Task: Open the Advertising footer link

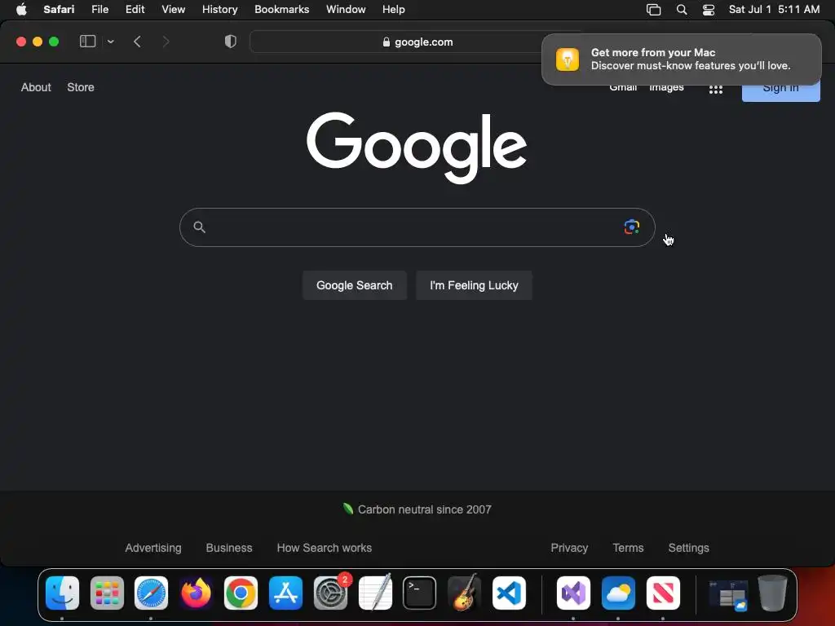Action: [x=153, y=548]
